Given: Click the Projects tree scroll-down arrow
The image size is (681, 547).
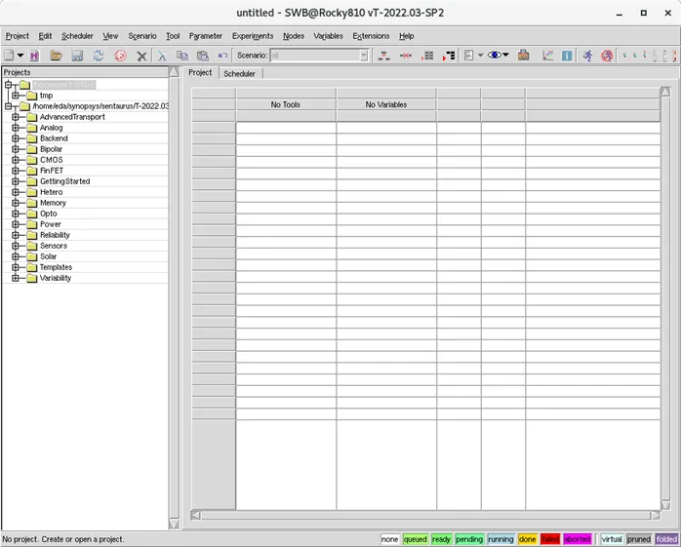Looking at the screenshot, I should click(174, 524).
